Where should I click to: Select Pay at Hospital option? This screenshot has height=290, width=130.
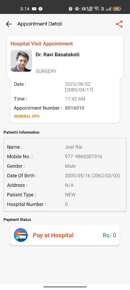[53, 235]
